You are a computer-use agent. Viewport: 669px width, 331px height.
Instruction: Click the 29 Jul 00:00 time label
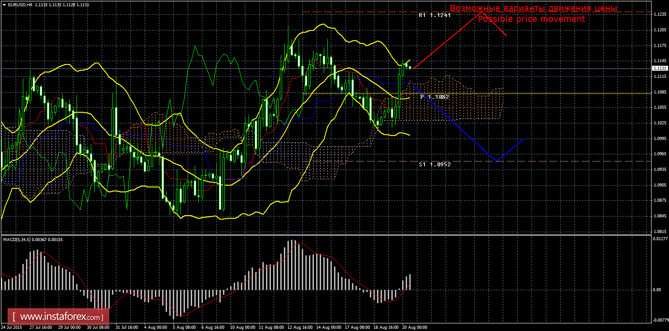click(x=69, y=327)
